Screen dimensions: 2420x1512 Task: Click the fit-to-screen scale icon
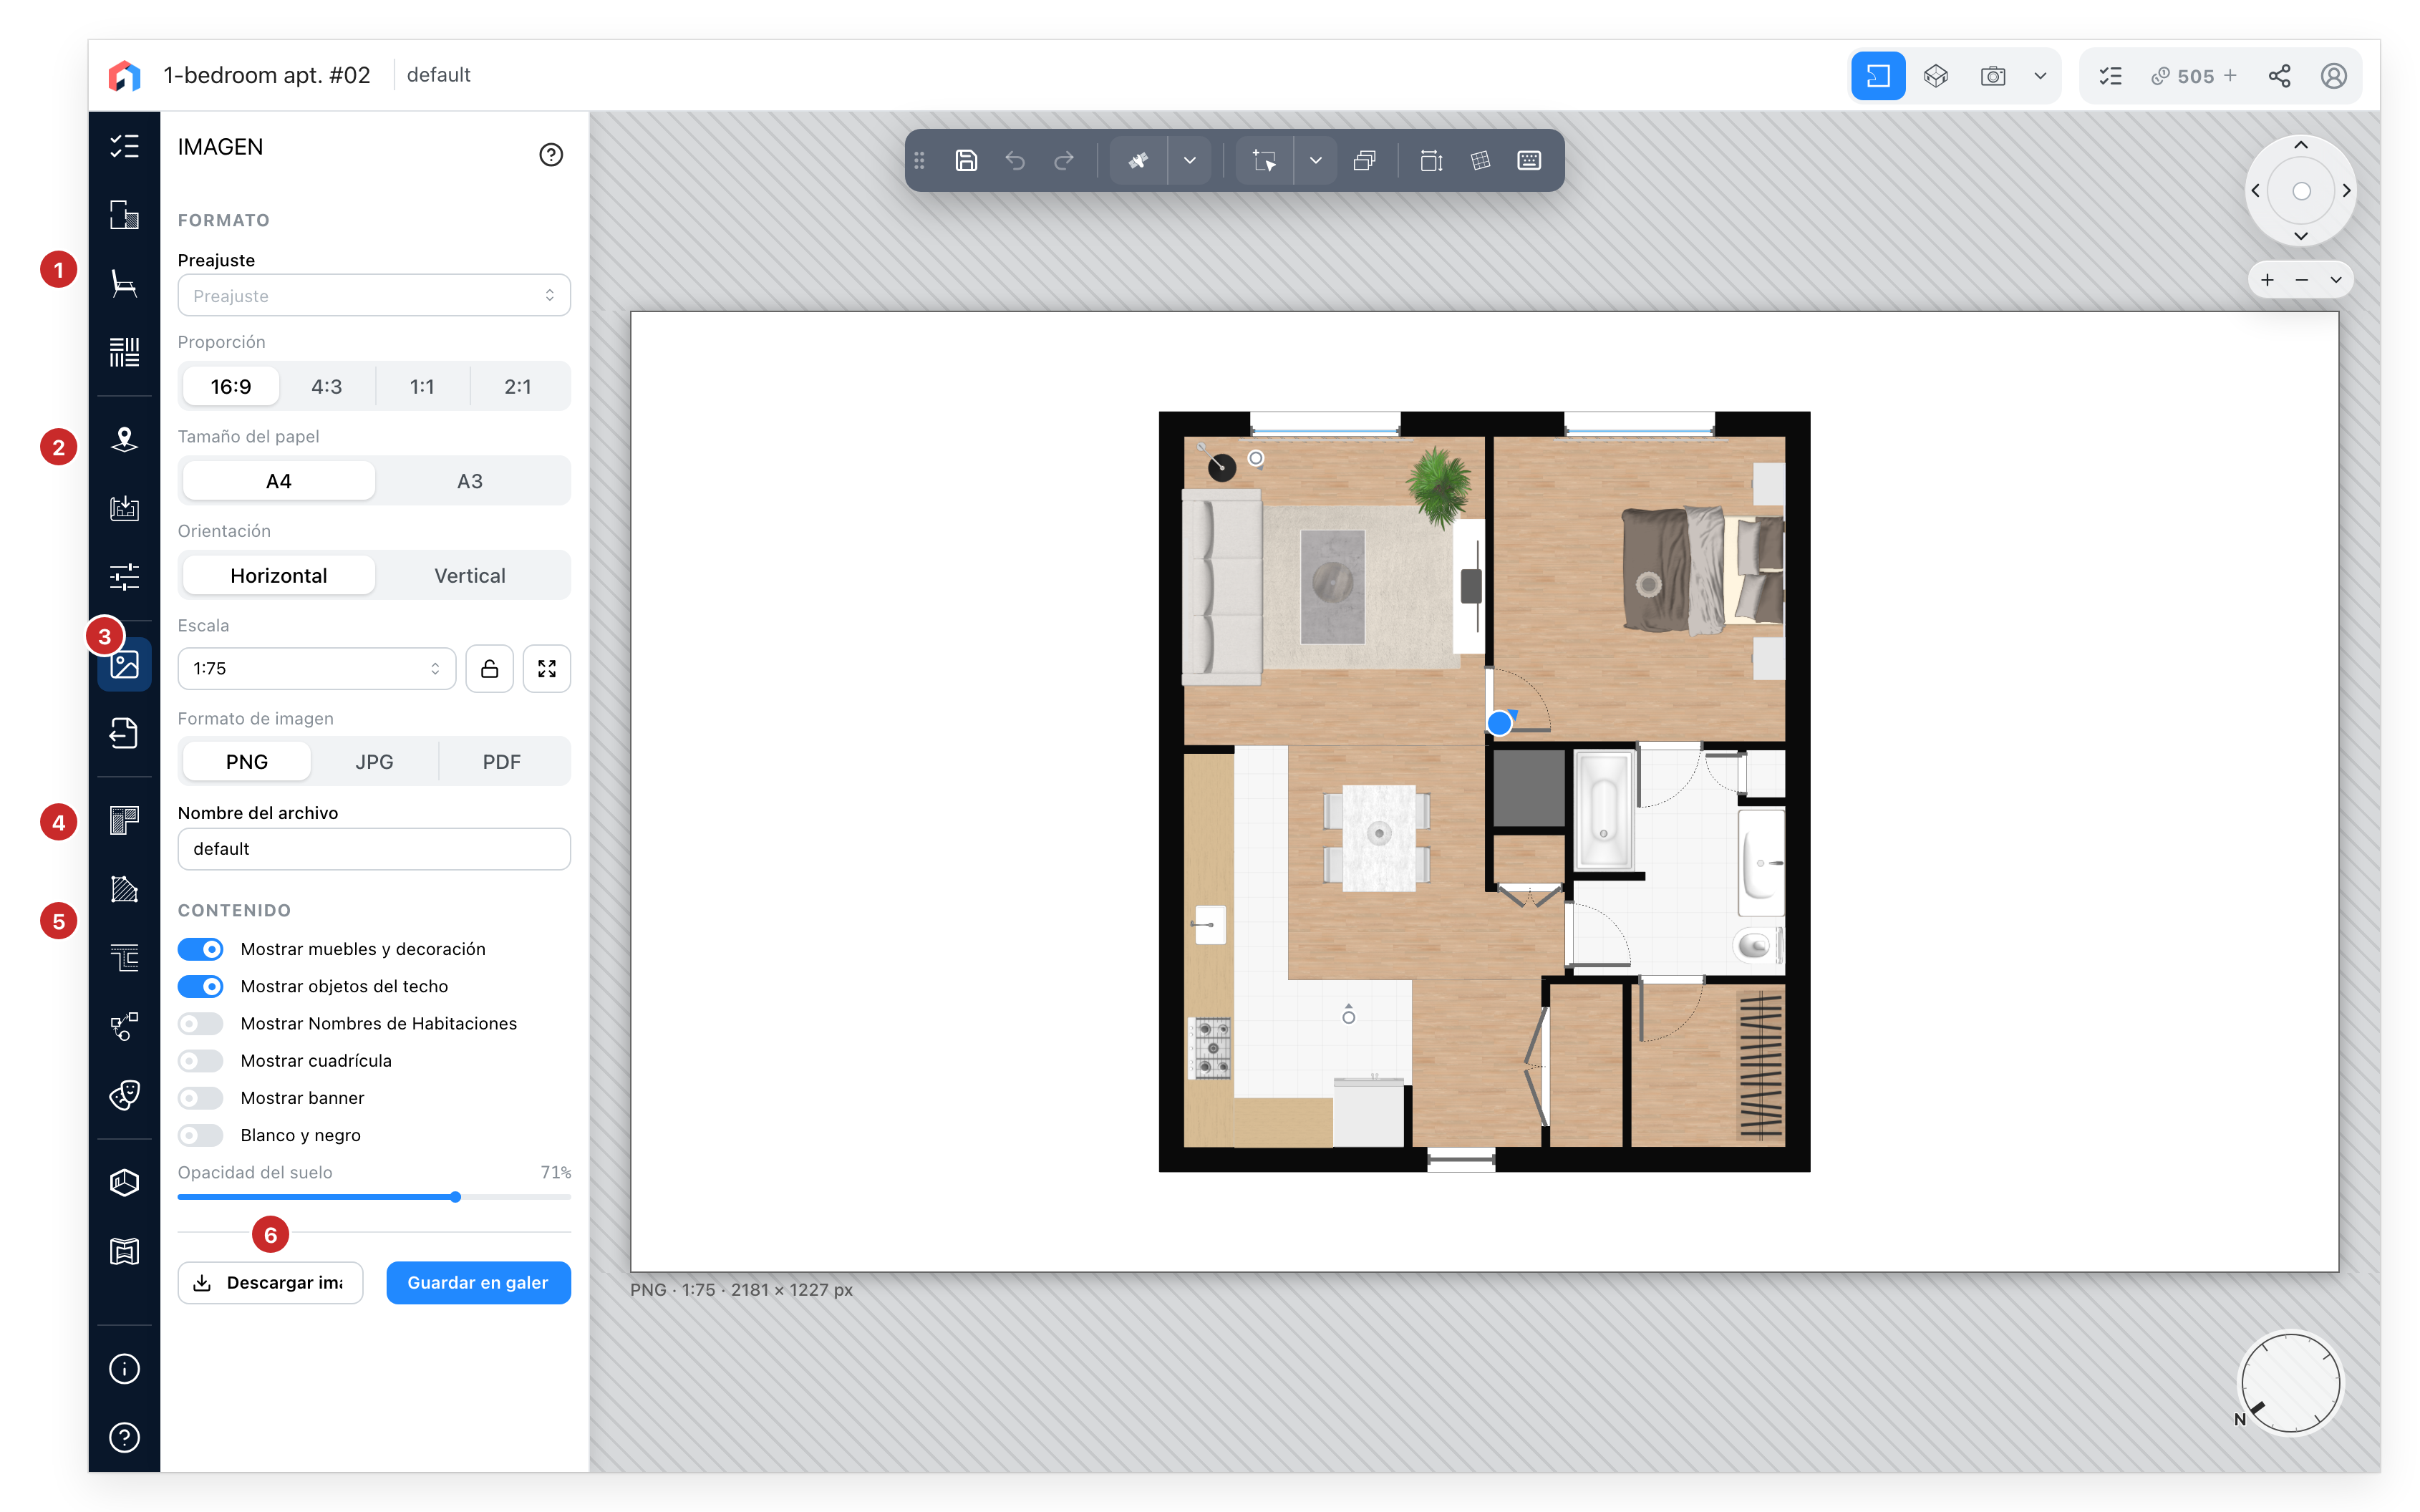(x=546, y=669)
